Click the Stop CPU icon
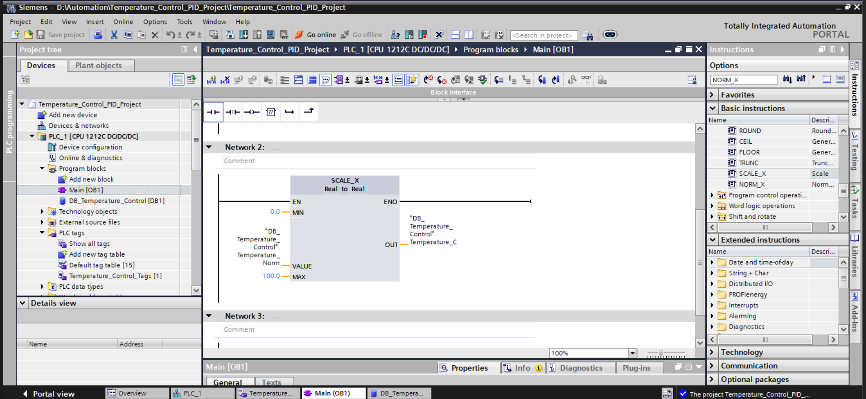 coord(423,35)
